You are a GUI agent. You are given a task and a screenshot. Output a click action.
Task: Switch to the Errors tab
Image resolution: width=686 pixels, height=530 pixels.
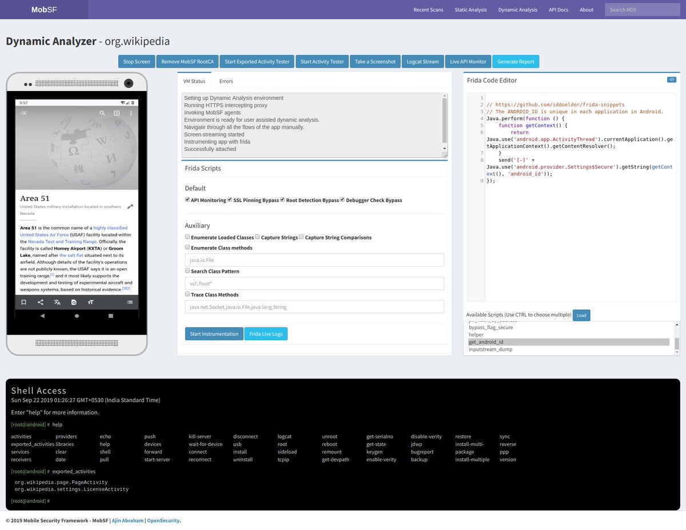pos(226,81)
